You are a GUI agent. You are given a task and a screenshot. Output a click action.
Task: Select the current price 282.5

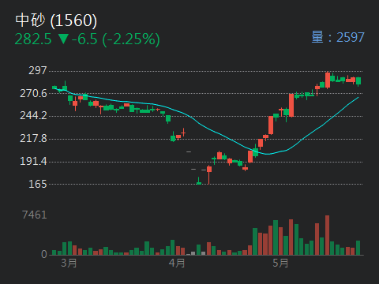click(33, 39)
